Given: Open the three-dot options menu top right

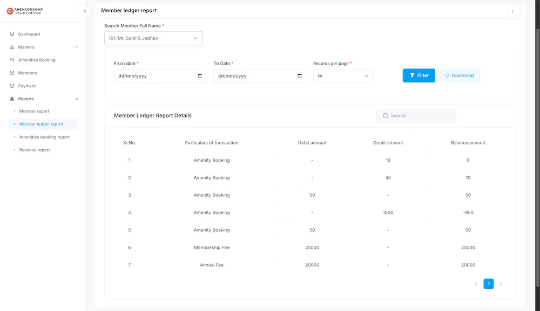Looking at the screenshot, I should 512,11.
